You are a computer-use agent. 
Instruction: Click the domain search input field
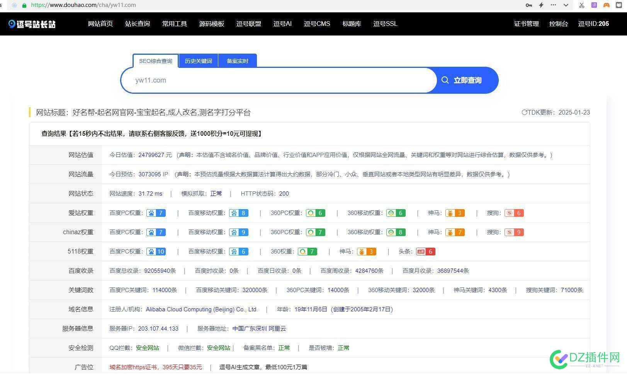point(279,80)
